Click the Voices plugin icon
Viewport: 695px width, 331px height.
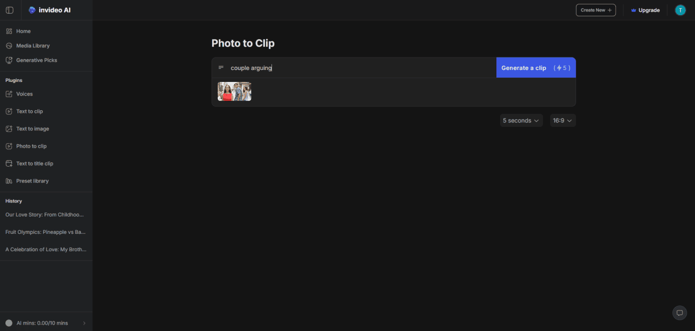[9, 94]
